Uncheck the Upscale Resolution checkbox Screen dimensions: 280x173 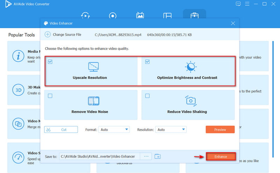50,62
